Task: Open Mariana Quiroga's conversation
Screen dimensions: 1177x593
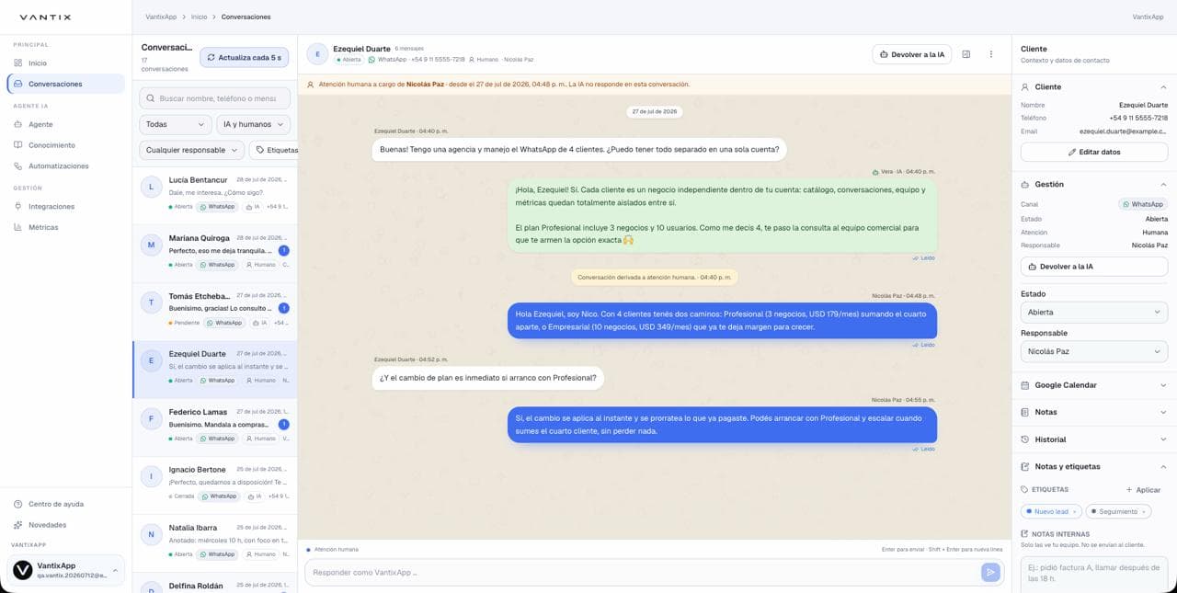Action: click(x=214, y=253)
